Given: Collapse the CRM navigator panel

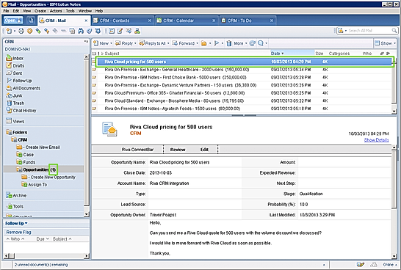Looking at the screenshot, I should [x=86, y=41].
